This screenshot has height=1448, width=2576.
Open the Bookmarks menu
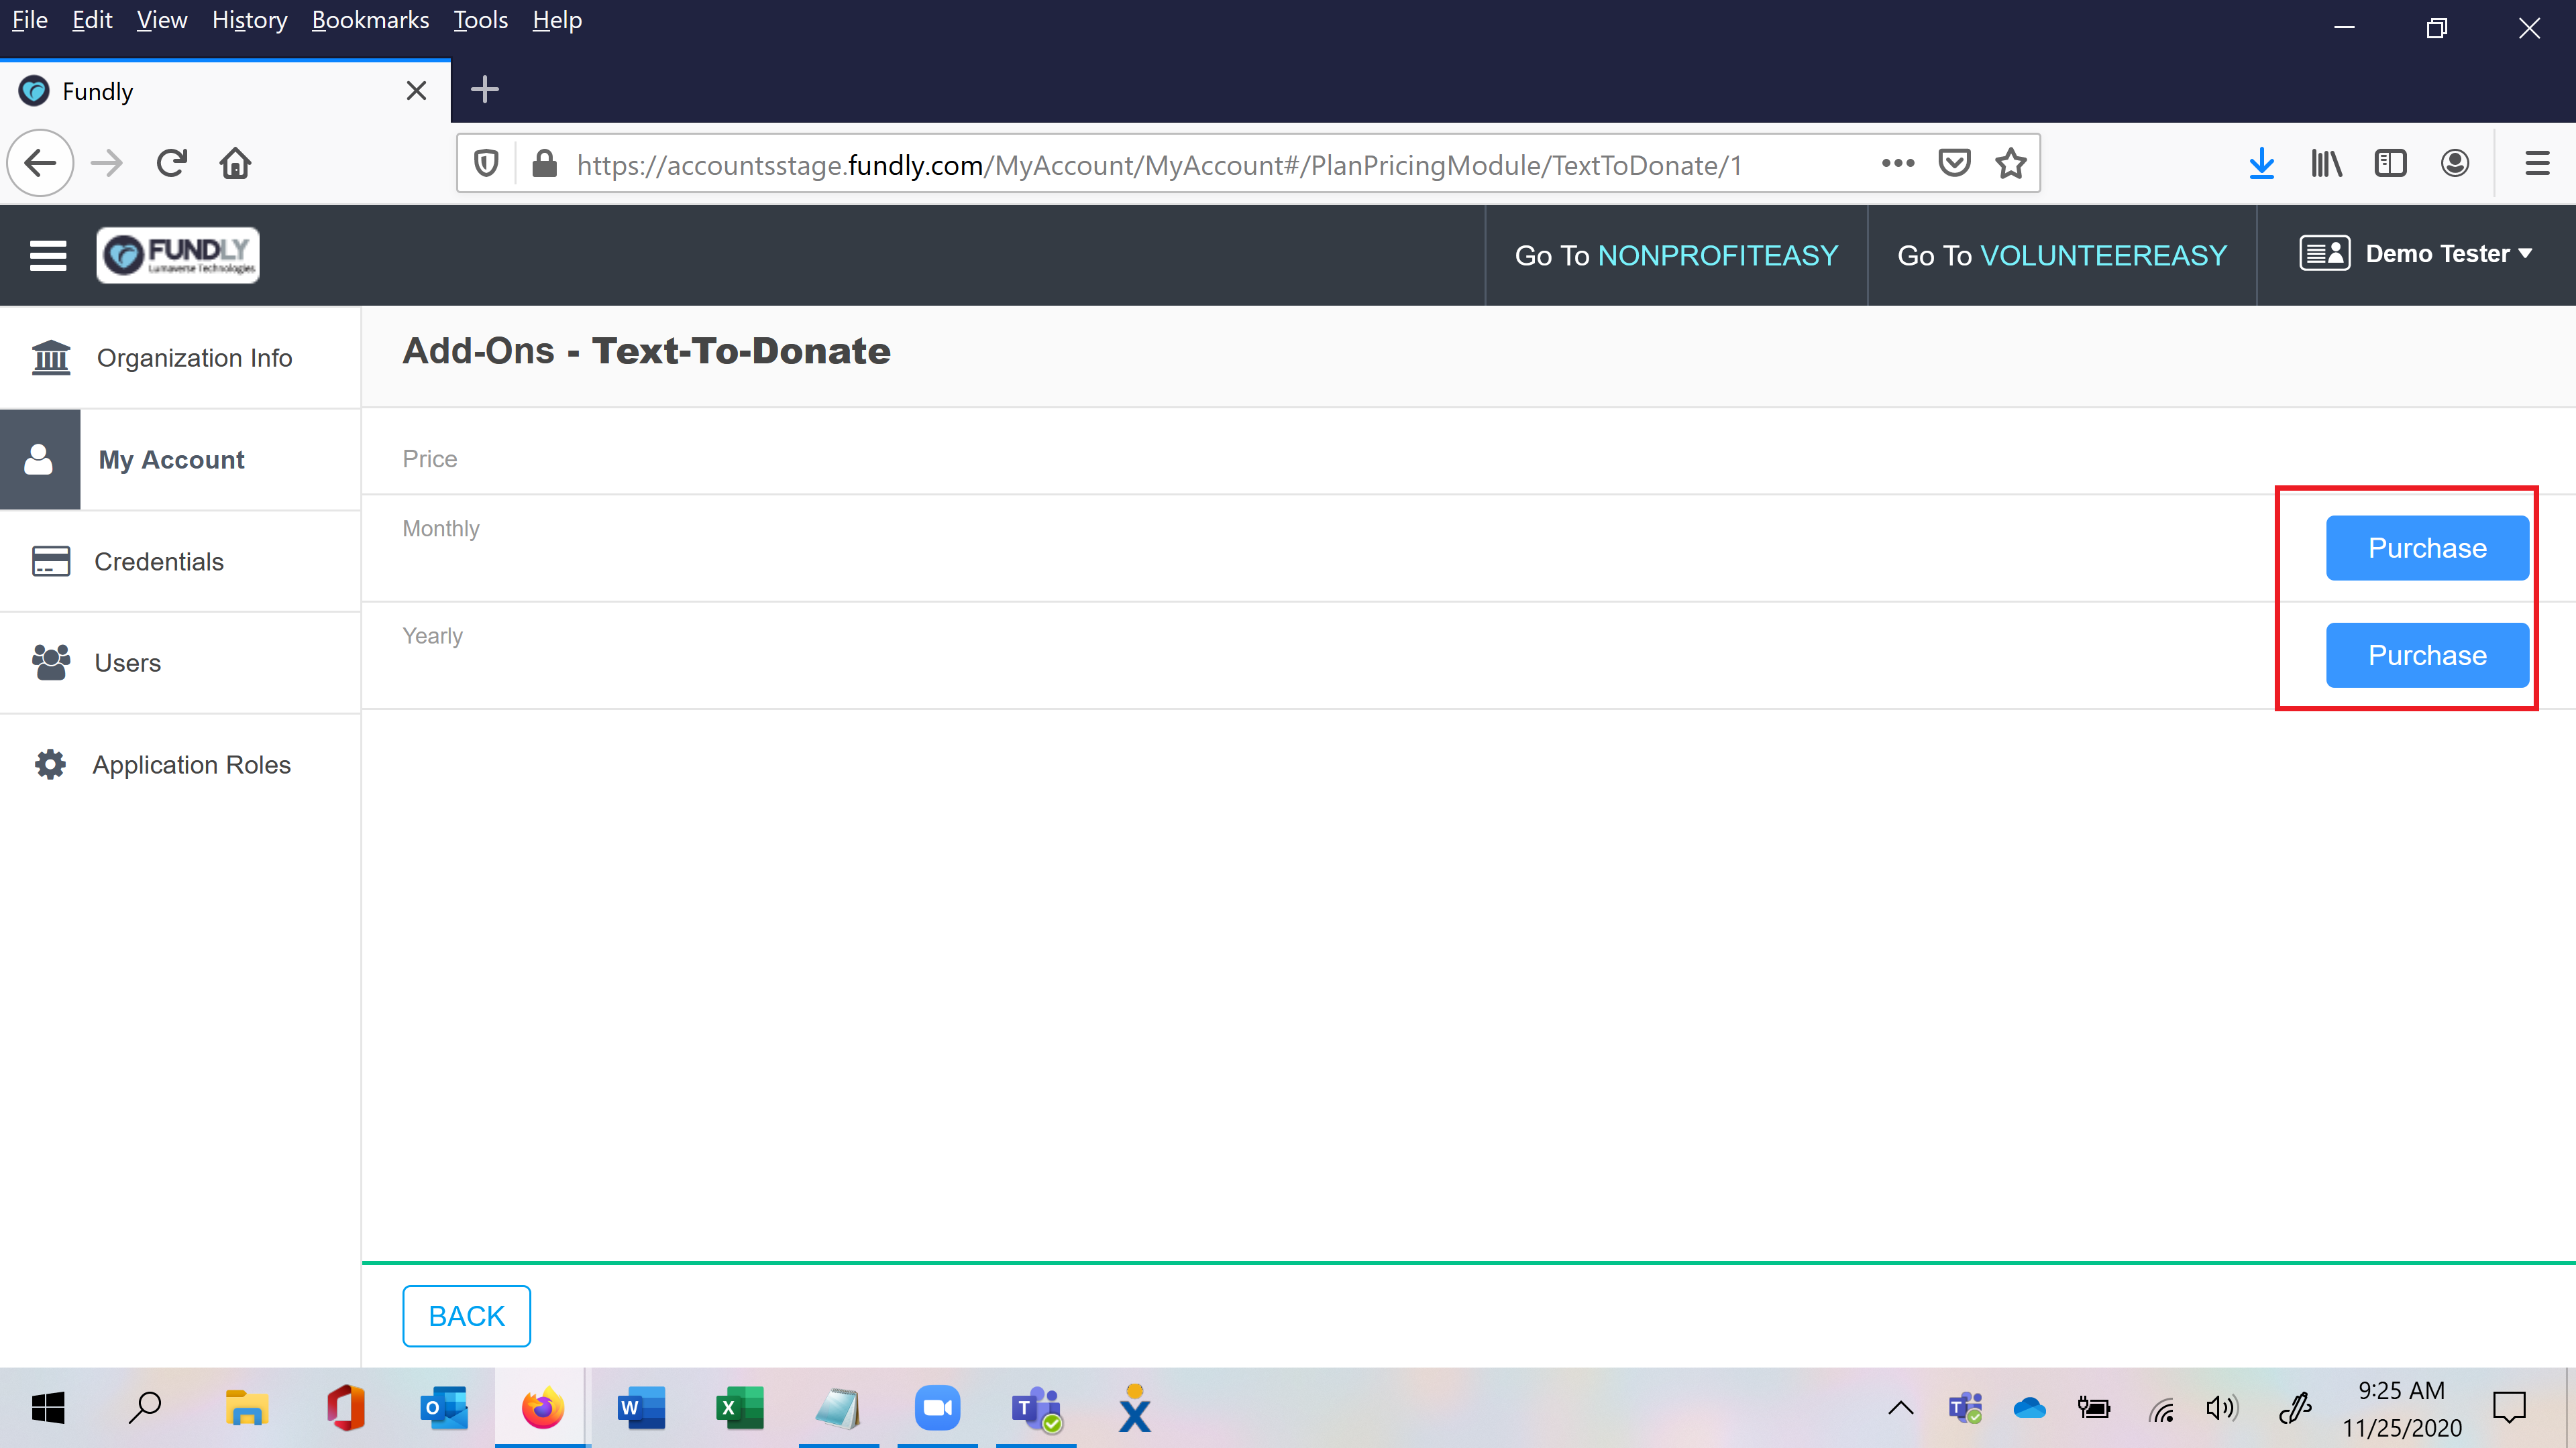369,20
